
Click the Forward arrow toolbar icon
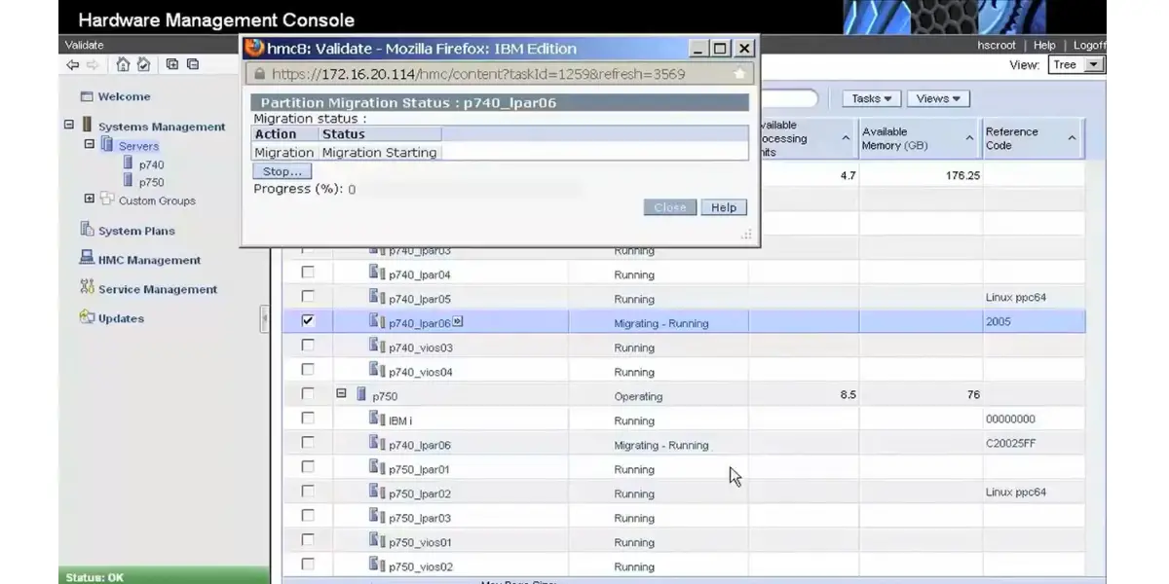click(x=93, y=65)
